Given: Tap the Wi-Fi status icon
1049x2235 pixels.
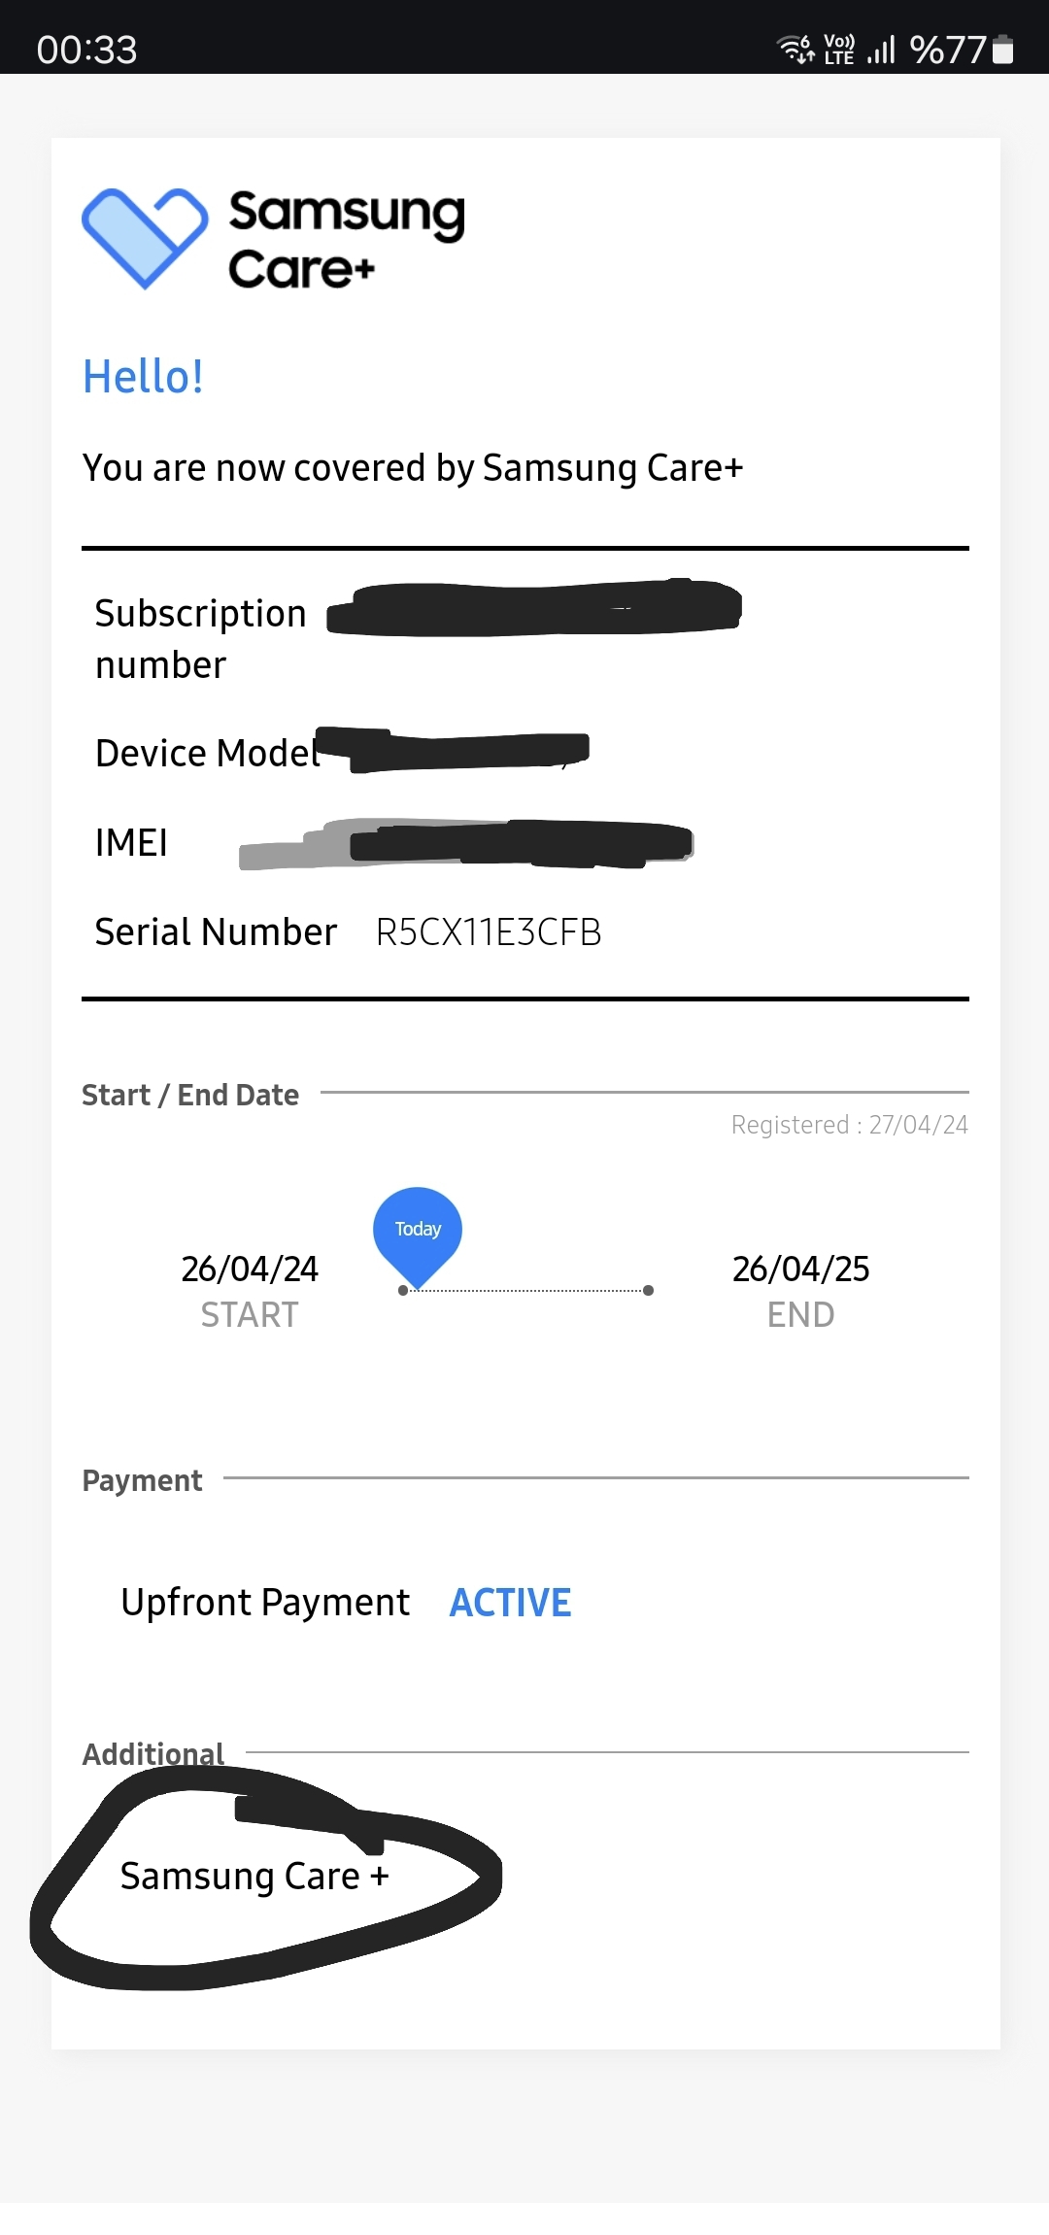Looking at the screenshot, I should click(795, 49).
